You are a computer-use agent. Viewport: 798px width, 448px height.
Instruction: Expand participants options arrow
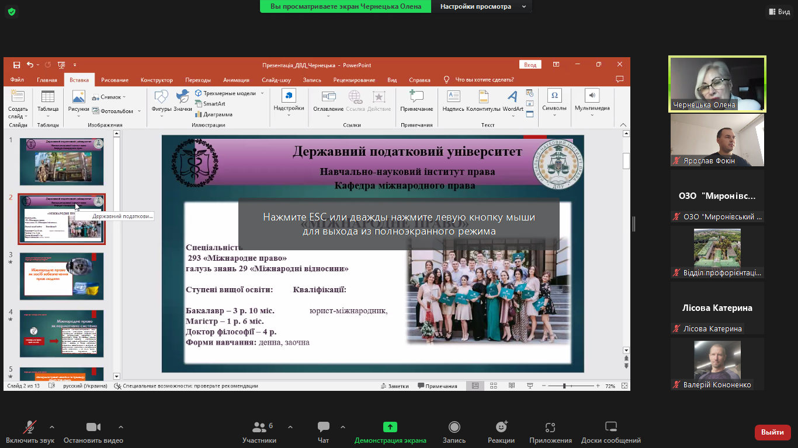pyautogui.click(x=290, y=427)
